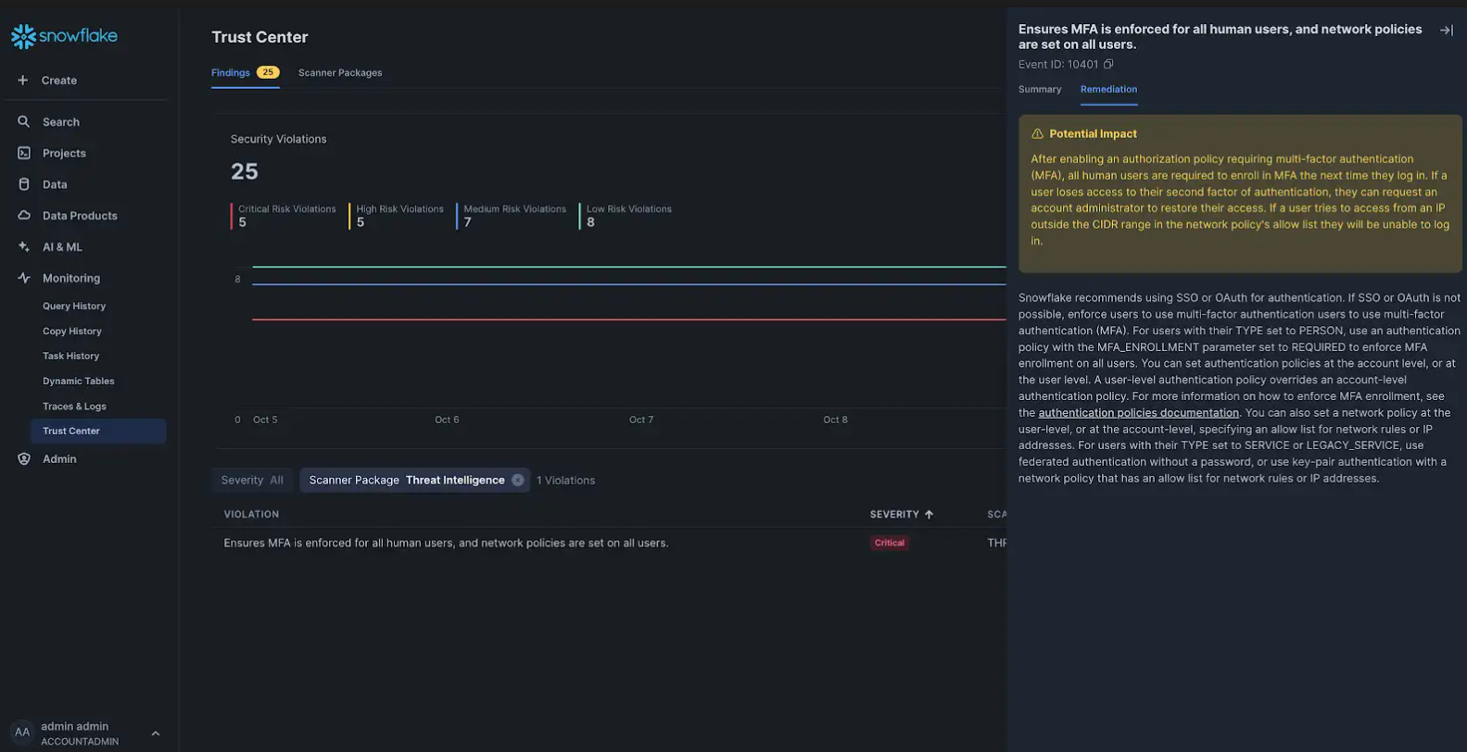Click the Data Products cloud icon
The image size is (1467, 752).
coord(23,216)
